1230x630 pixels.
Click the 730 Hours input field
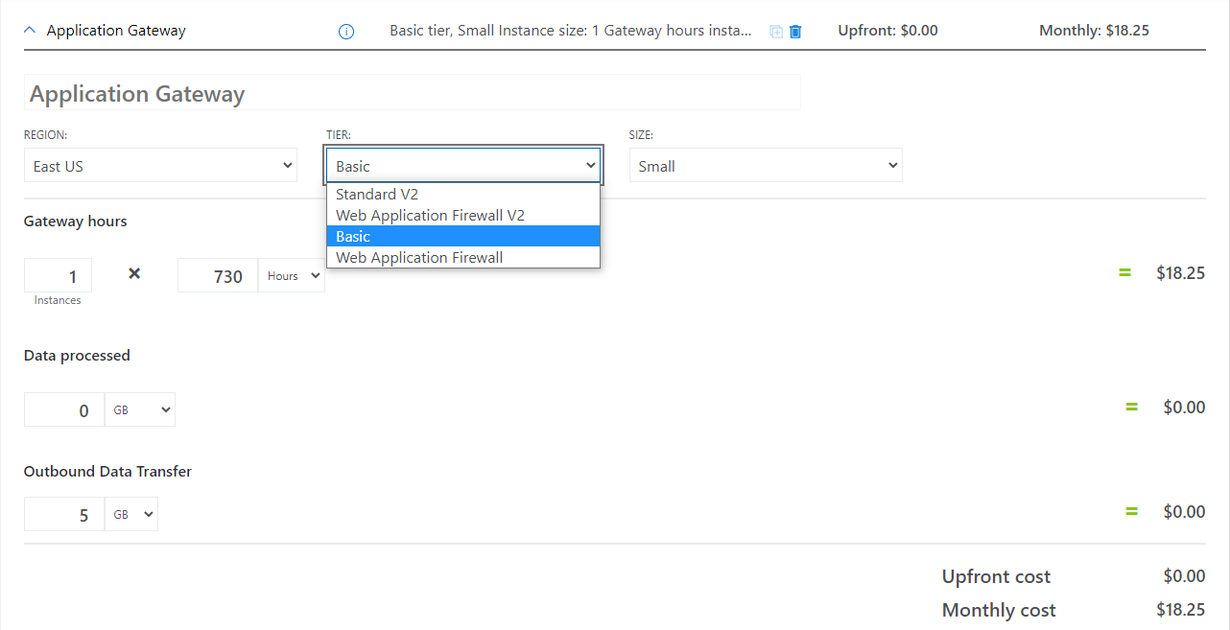pos(218,275)
